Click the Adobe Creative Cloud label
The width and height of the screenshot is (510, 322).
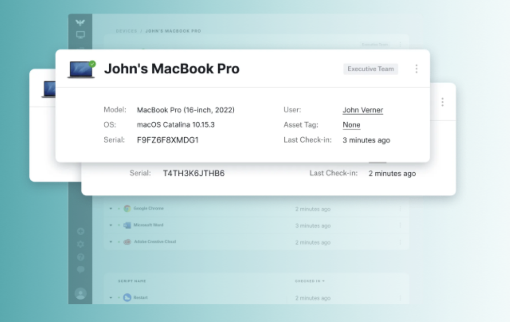tap(155, 242)
